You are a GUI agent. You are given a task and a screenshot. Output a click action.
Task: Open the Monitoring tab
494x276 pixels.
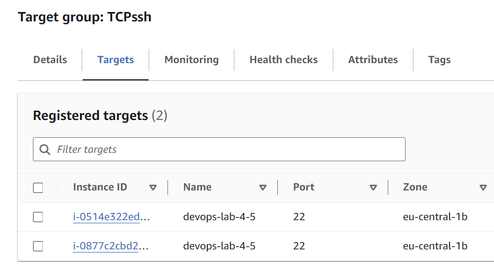coord(192,60)
